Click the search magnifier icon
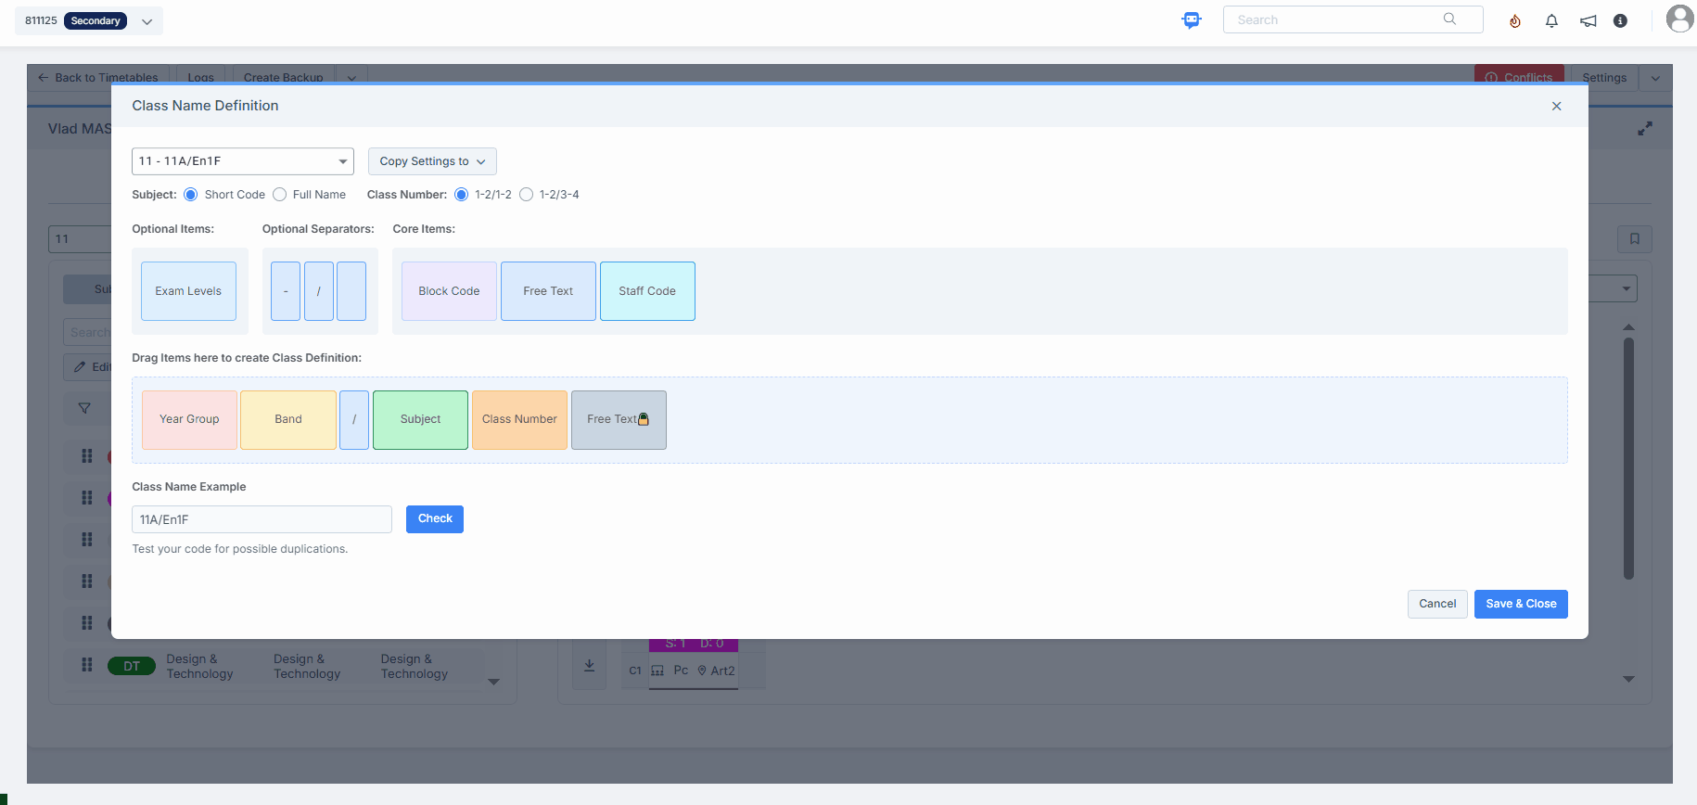This screenshot has height=805, width=1697. (1449, 19)
